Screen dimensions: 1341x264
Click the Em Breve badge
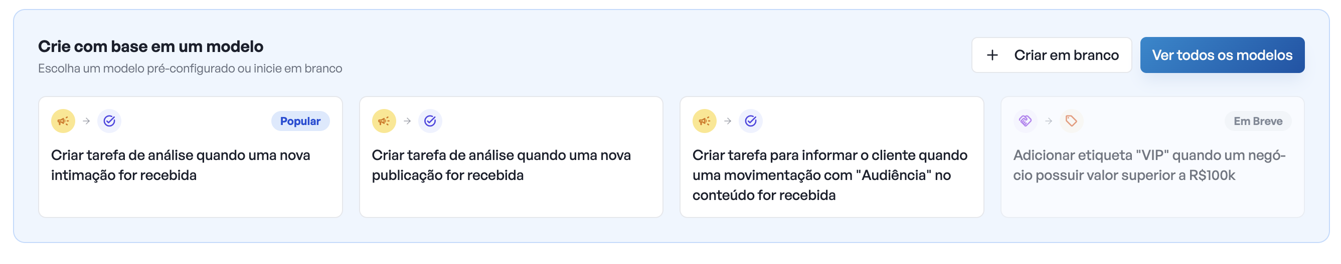click(x=1258, y=121)
